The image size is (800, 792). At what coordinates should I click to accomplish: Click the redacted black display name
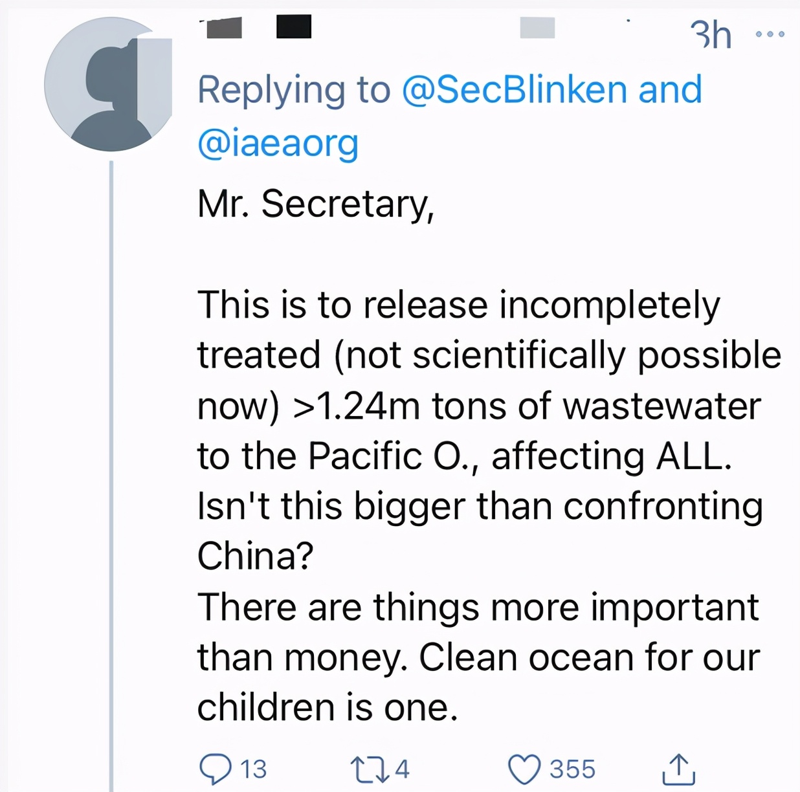pyautogui.click(x=294, y=26)
